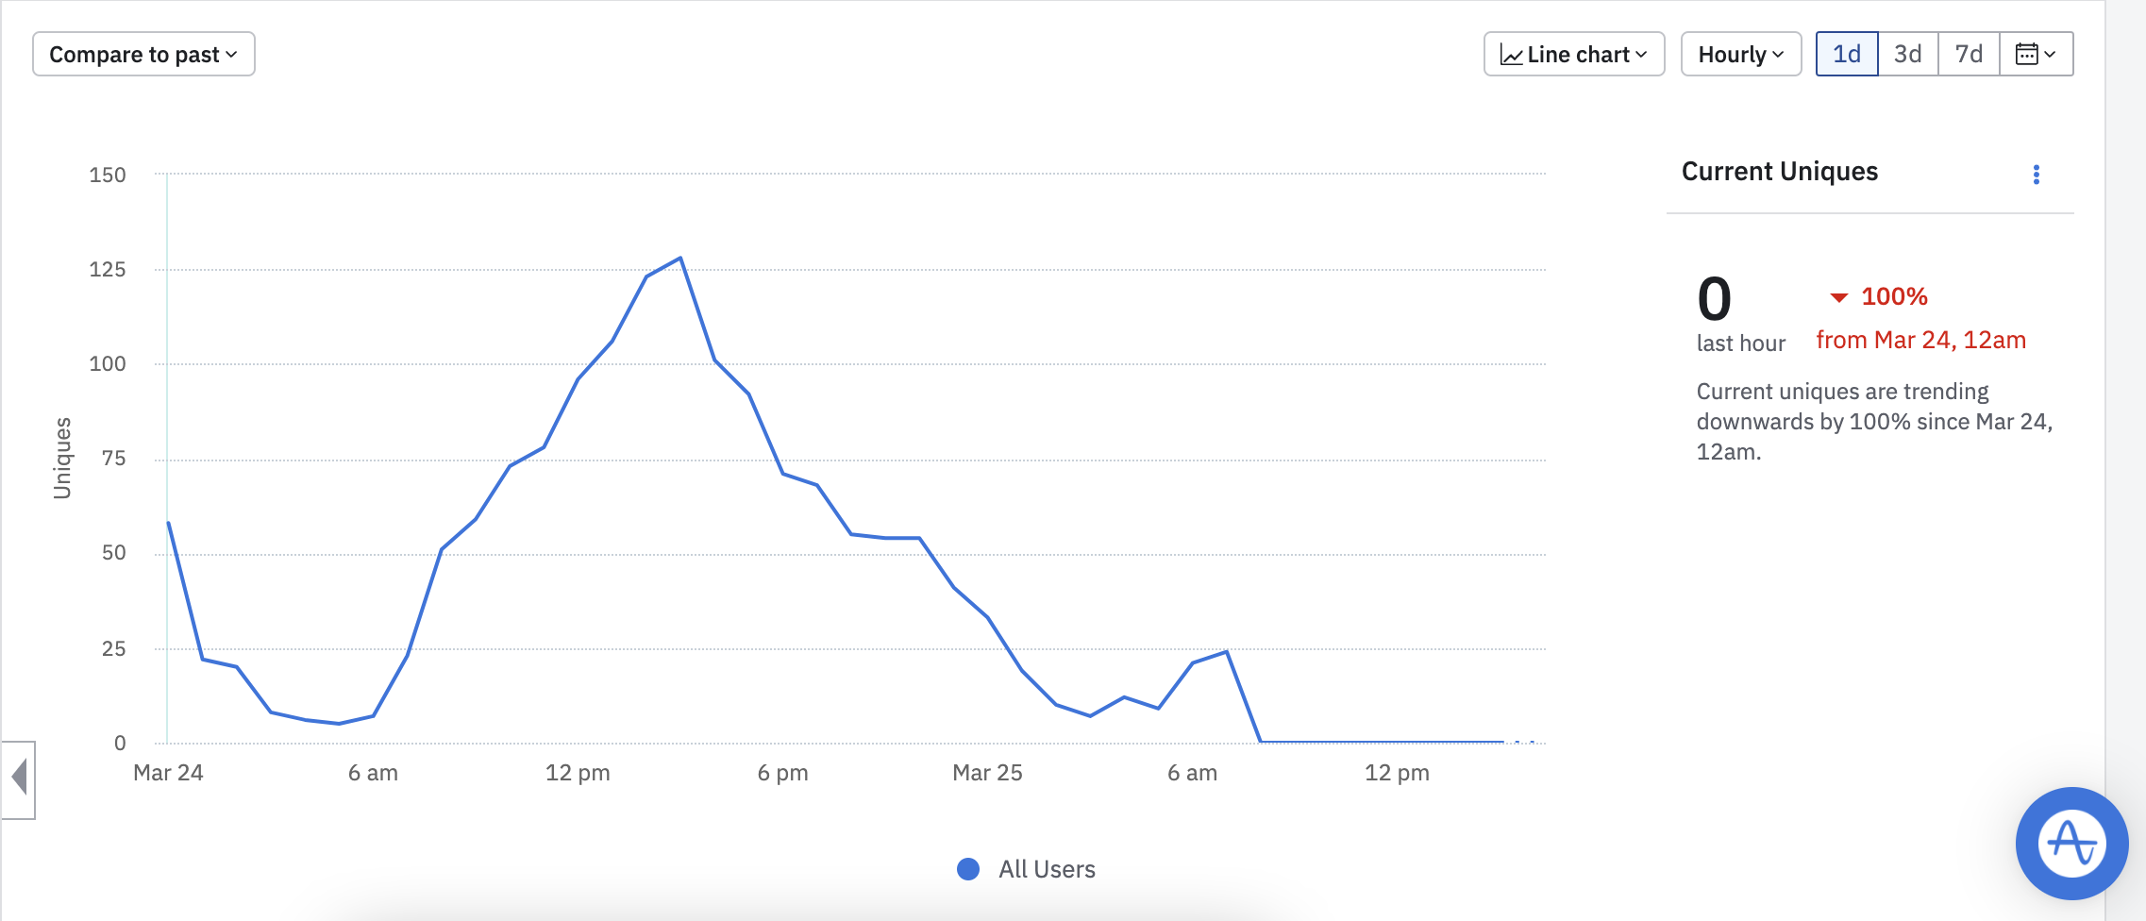The width and height of the screenshot is (2146, 921).
Task: Open the calendar date picker icon
Action: click(2035, 55)
